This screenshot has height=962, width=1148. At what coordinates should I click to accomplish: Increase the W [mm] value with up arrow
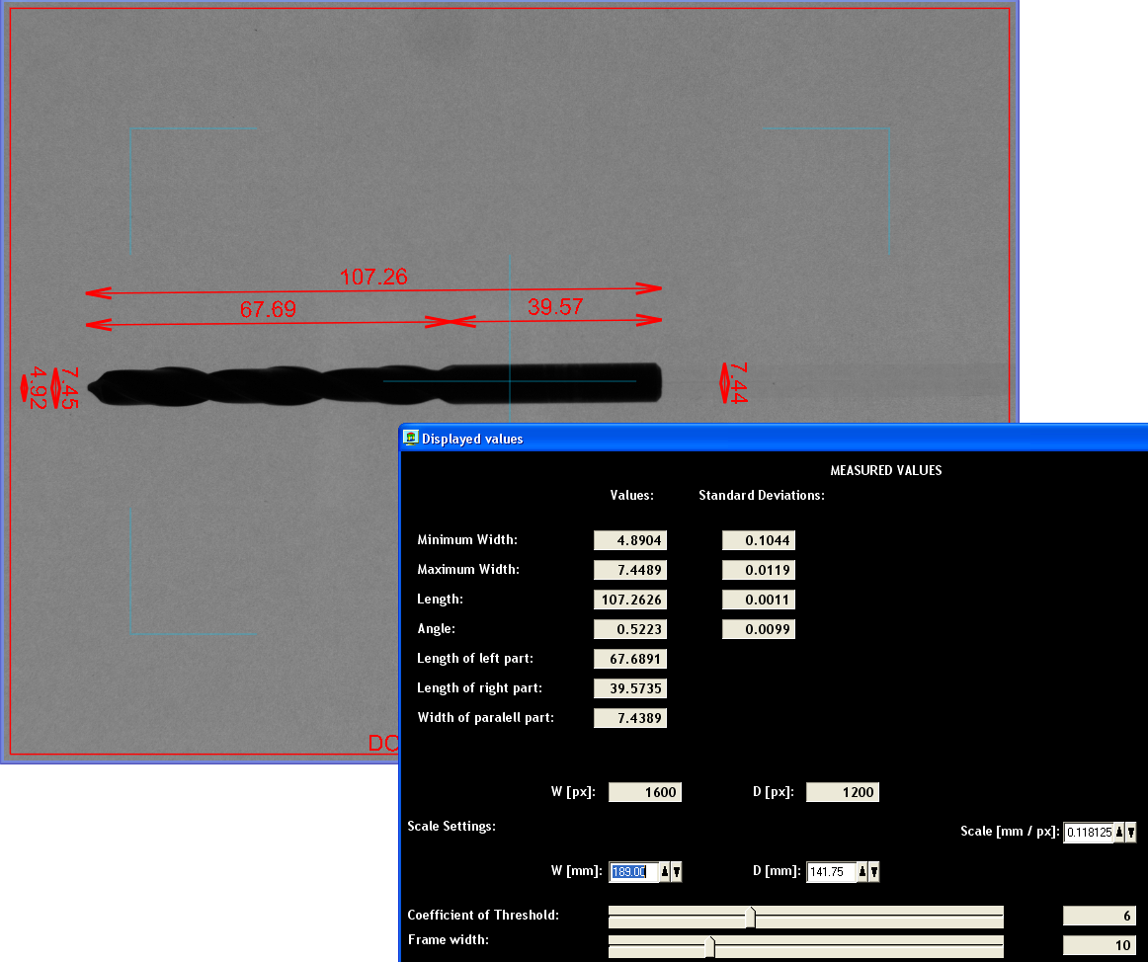point(665,871)
